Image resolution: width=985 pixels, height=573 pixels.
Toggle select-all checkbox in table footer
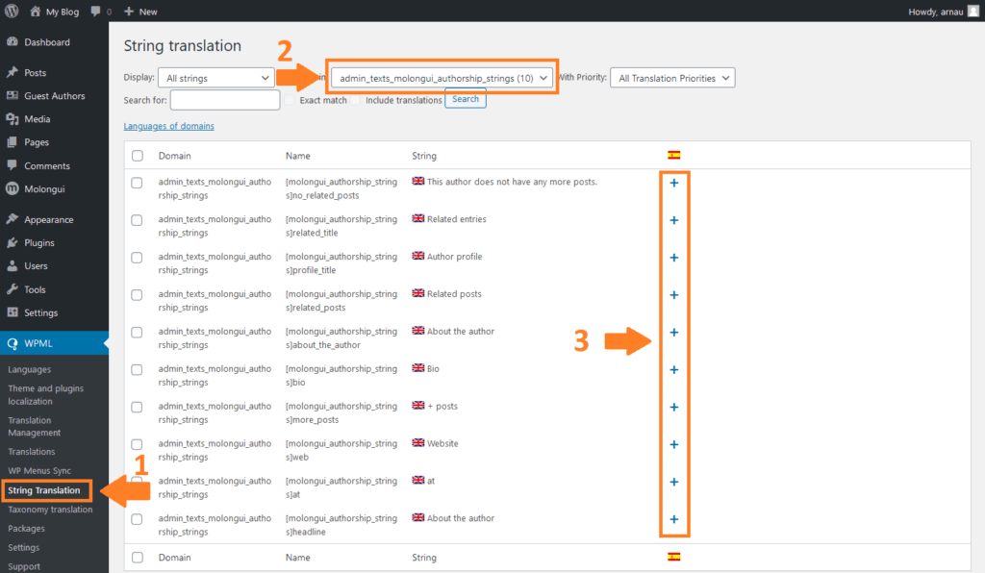click(138, 558)
